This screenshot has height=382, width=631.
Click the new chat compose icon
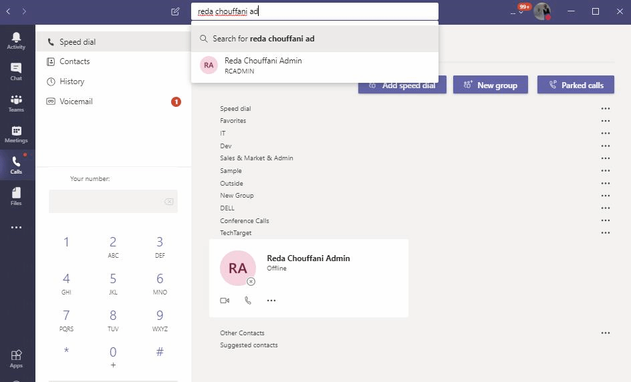click(175, 11)
